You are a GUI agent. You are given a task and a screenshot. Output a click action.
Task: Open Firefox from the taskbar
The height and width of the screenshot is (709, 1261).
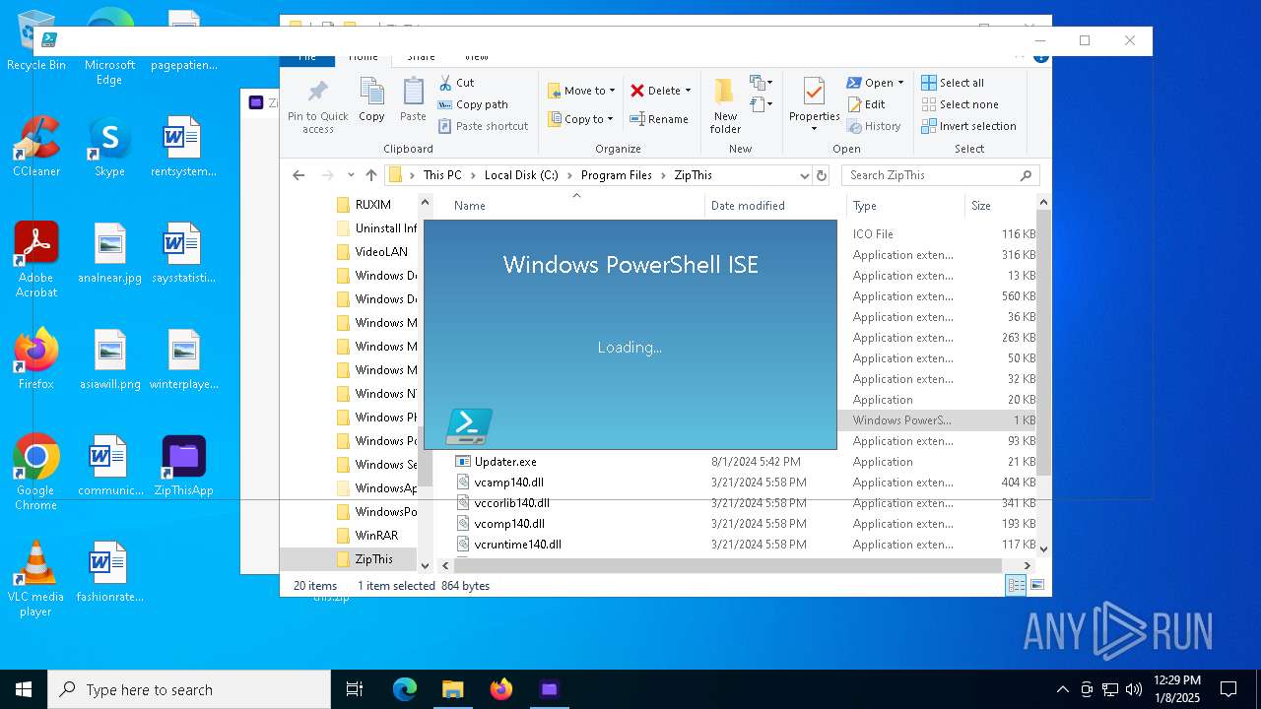tap(501, 689)
